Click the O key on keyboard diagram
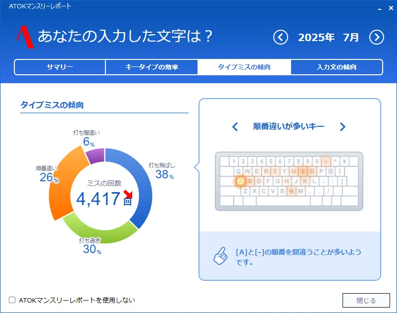Image resolution: width=397 pixels, height=313 pixels. click(312, 171)
